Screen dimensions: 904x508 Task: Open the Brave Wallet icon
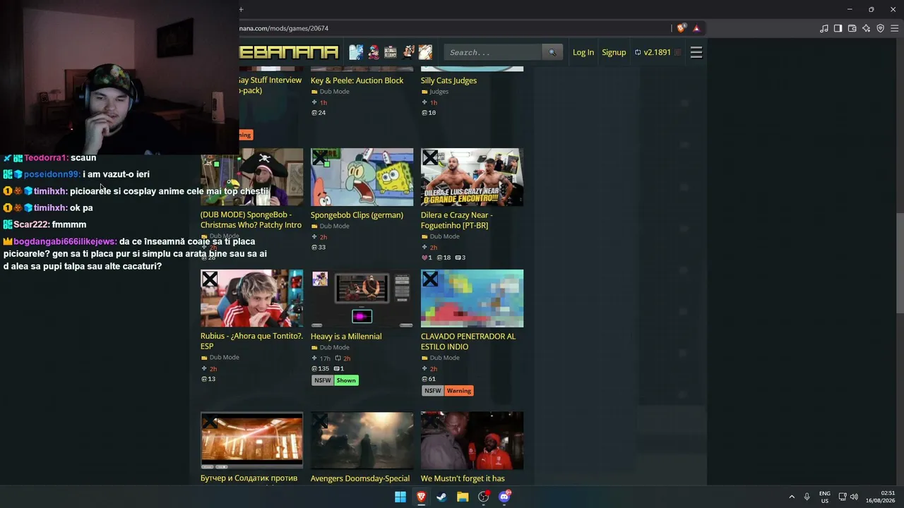coord(852,28)
